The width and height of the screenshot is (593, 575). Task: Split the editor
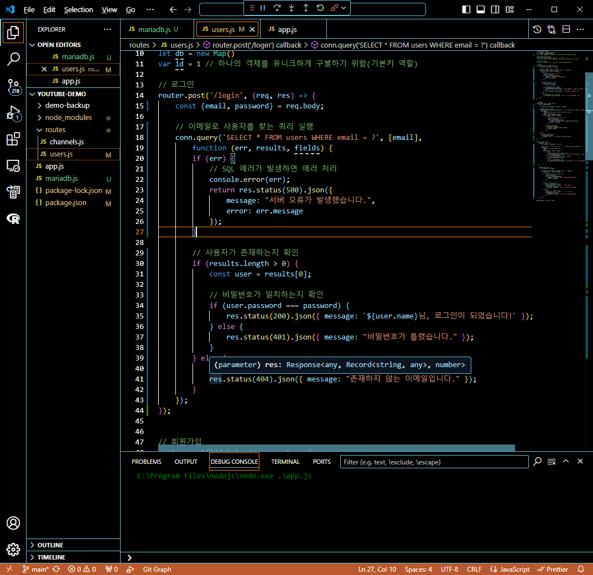[566, 29]
